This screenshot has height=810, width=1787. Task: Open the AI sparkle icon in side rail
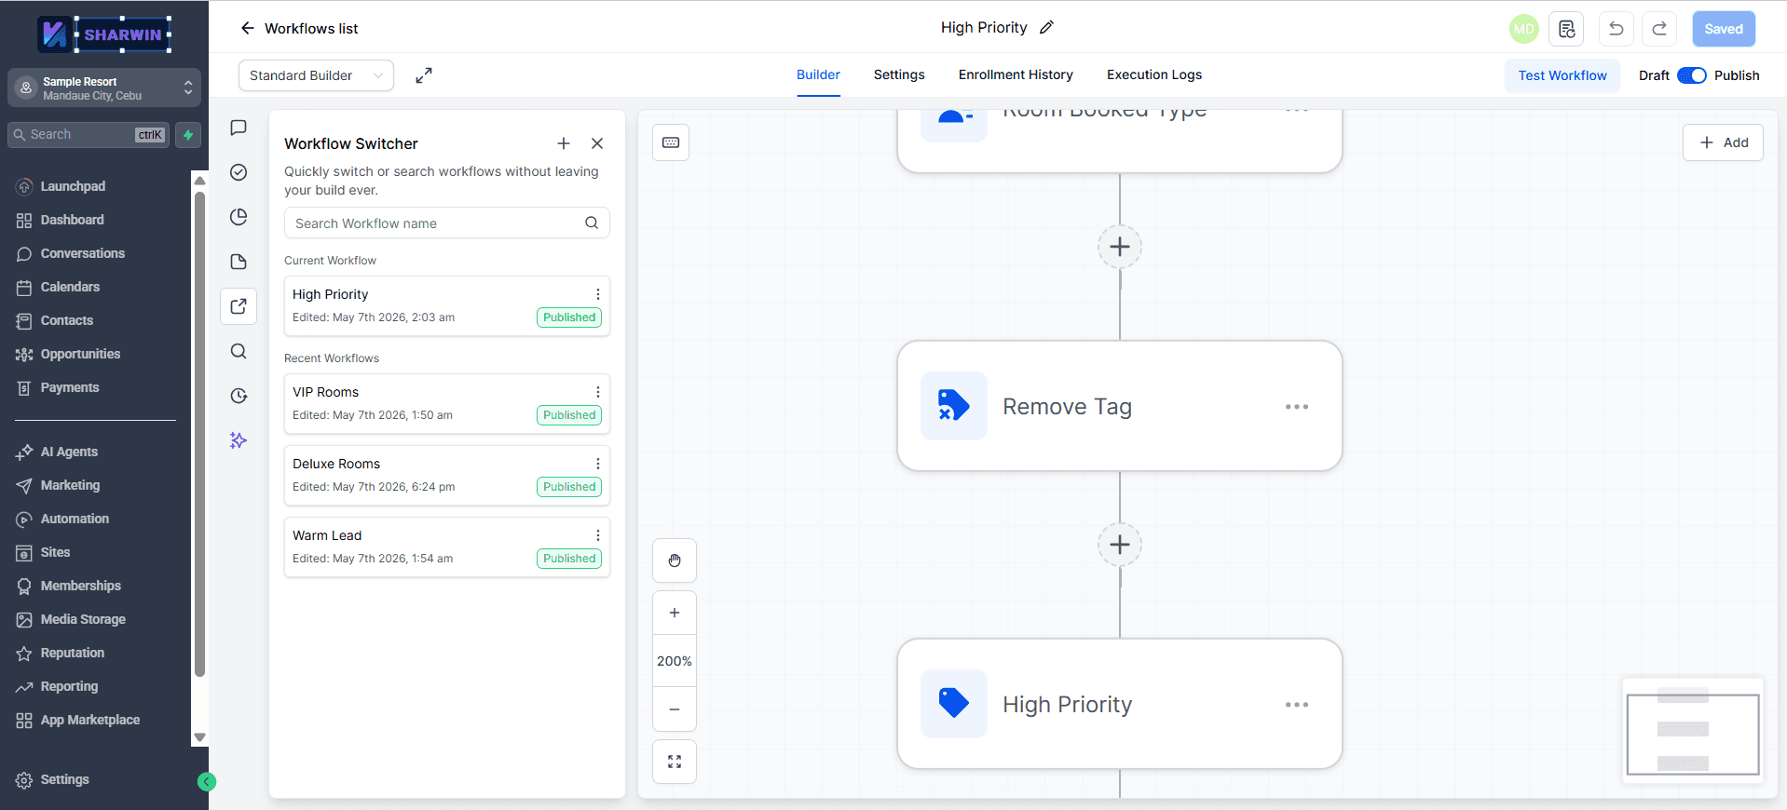(x=239, y=440)
